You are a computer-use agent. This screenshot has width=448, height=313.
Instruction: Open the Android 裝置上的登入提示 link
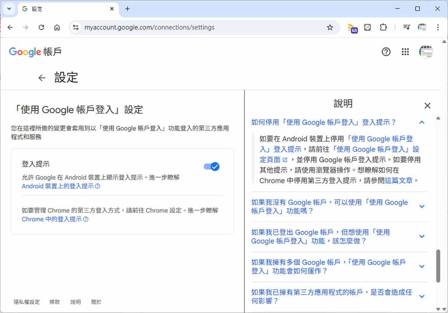pyautogui.click(x=58, y=186)
